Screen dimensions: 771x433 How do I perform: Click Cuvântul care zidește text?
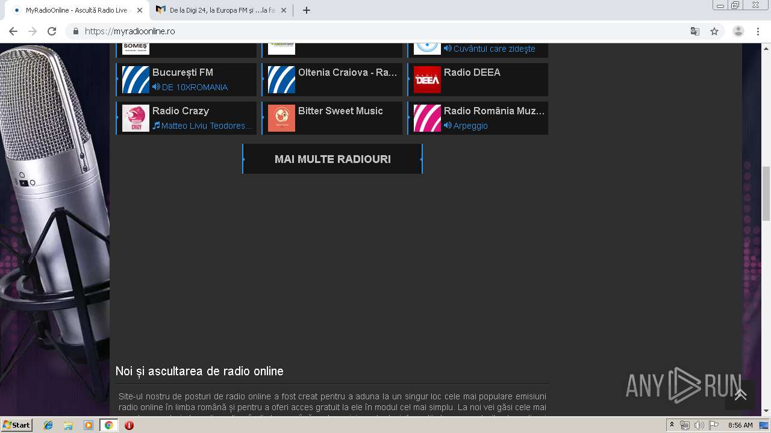click(494, 49)
